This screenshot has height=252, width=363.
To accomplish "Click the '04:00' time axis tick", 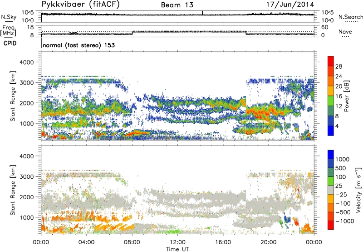I will point(86,242).
